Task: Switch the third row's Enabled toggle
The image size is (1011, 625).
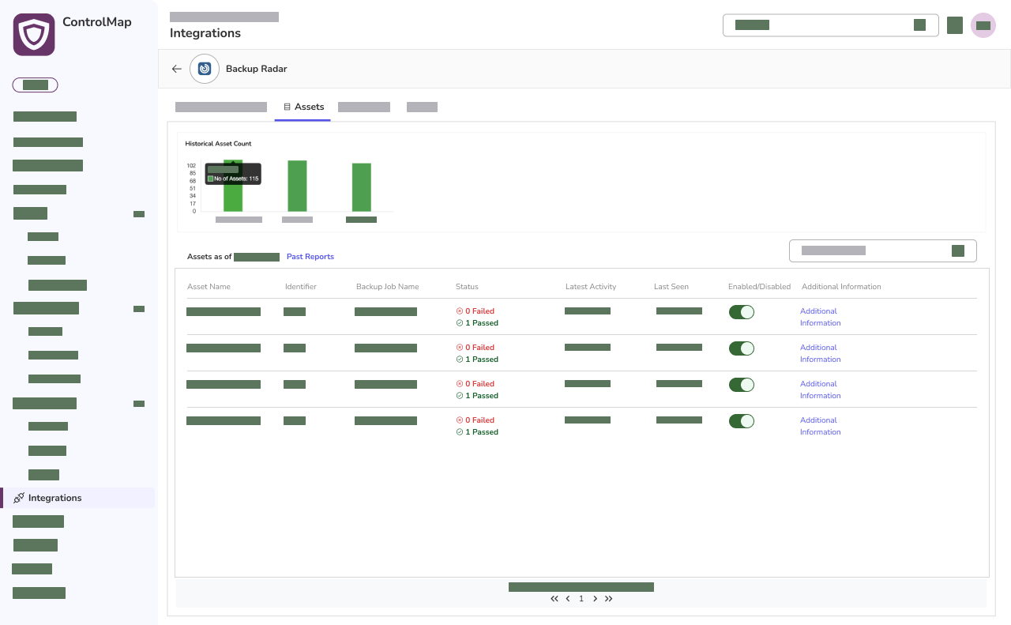Action: [x=742, y=385]
